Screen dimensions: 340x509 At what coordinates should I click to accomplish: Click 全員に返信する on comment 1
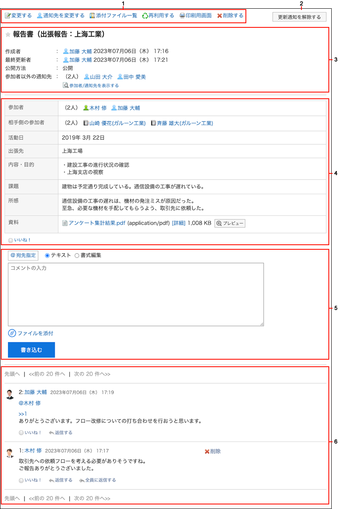(x=97, y=480)
